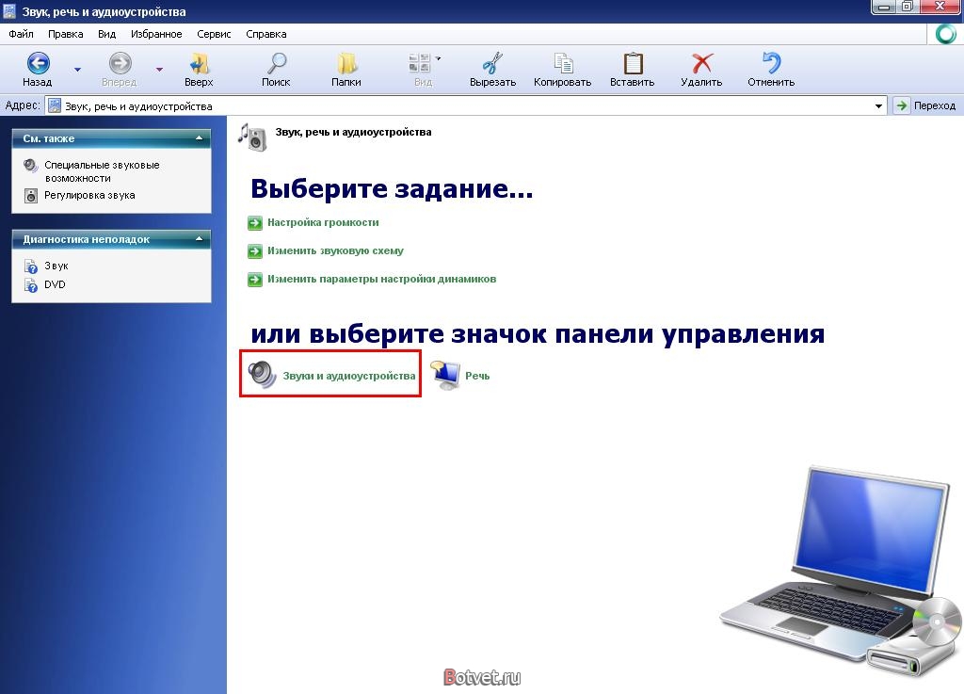The height and width of the screenshot is (694, 964).
Task: Click green arrow beside Настройка громкости
Action: [254, 223]
